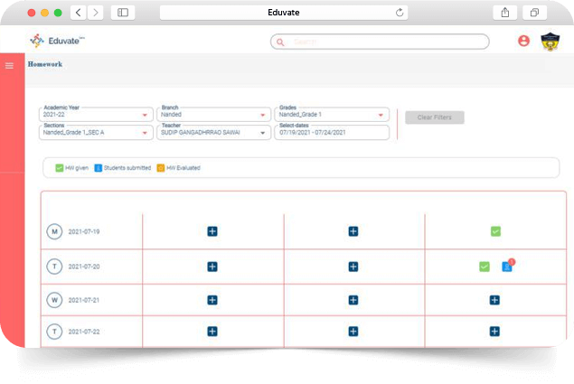The height and width of the screenshot is (384, 574).
Task: Open students submitted icon for 2021-07-20
Action: point(507,266)
